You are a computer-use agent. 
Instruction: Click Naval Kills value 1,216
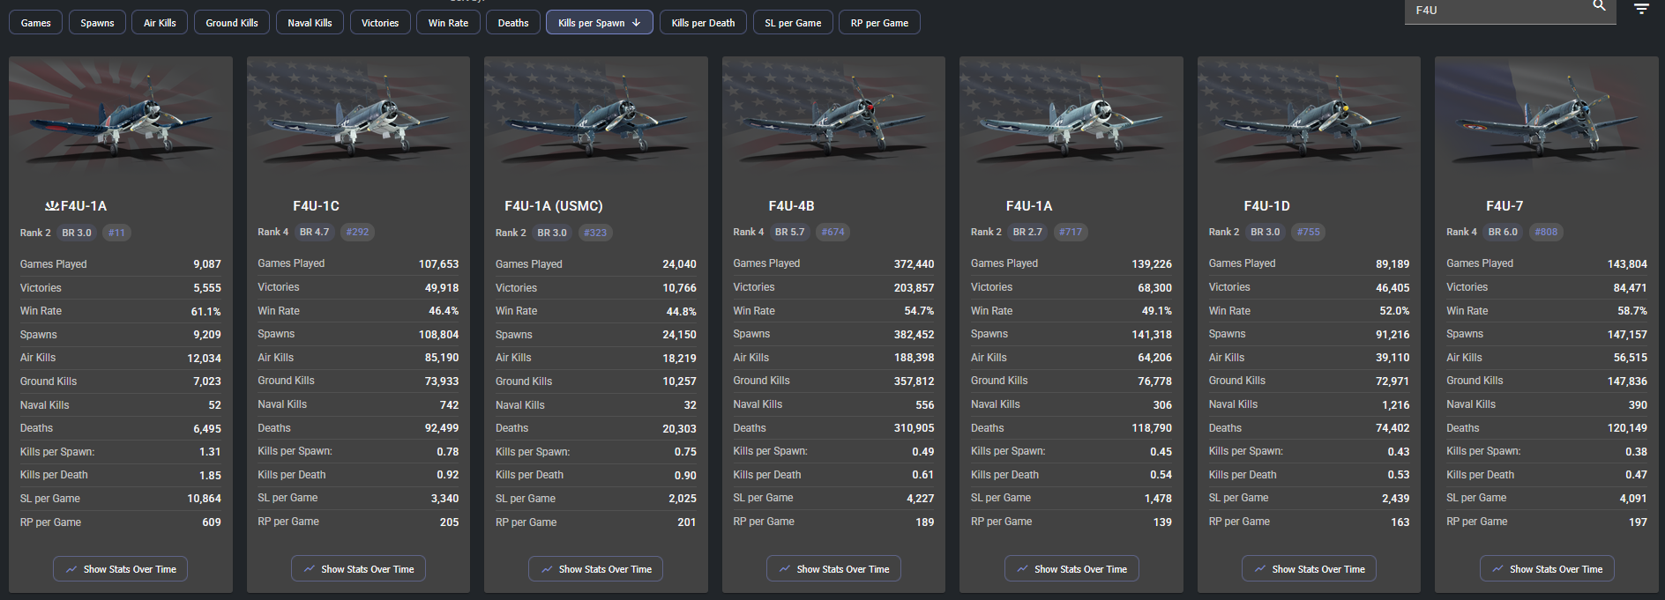pos(1396,404)
